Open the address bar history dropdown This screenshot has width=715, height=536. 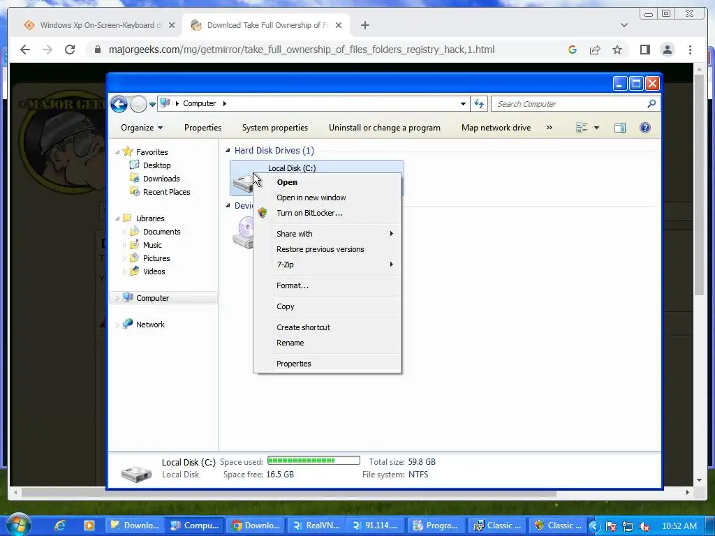point(463,104)
